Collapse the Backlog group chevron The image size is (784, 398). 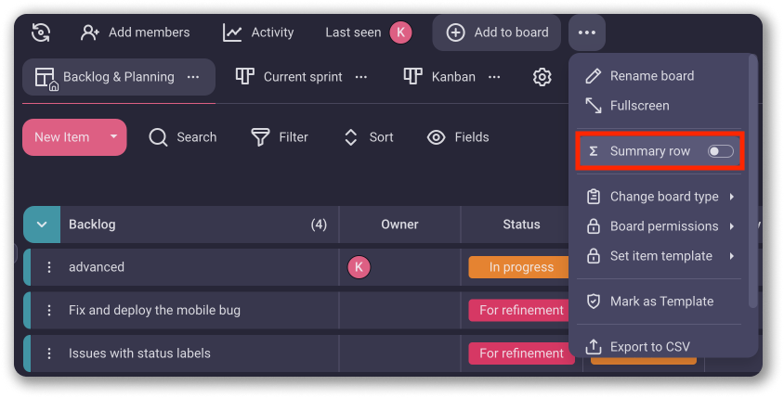[x=41, y=225]
